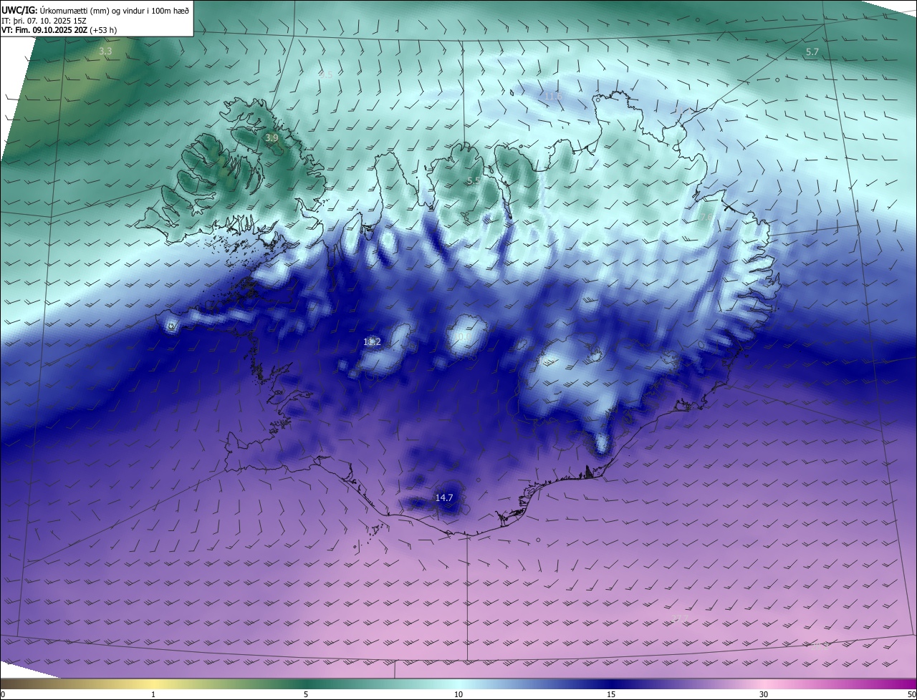Click the 1 tick on the color scale

coord(153,694)
